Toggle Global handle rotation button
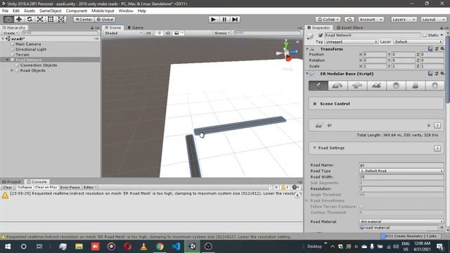Image resolution: width=450 pixels, height=253 pixels. [105, 19]
